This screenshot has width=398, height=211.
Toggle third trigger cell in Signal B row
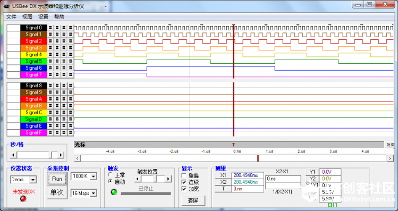64,106
